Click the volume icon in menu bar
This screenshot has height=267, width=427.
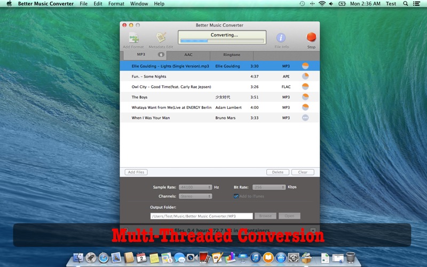(331, 4)
